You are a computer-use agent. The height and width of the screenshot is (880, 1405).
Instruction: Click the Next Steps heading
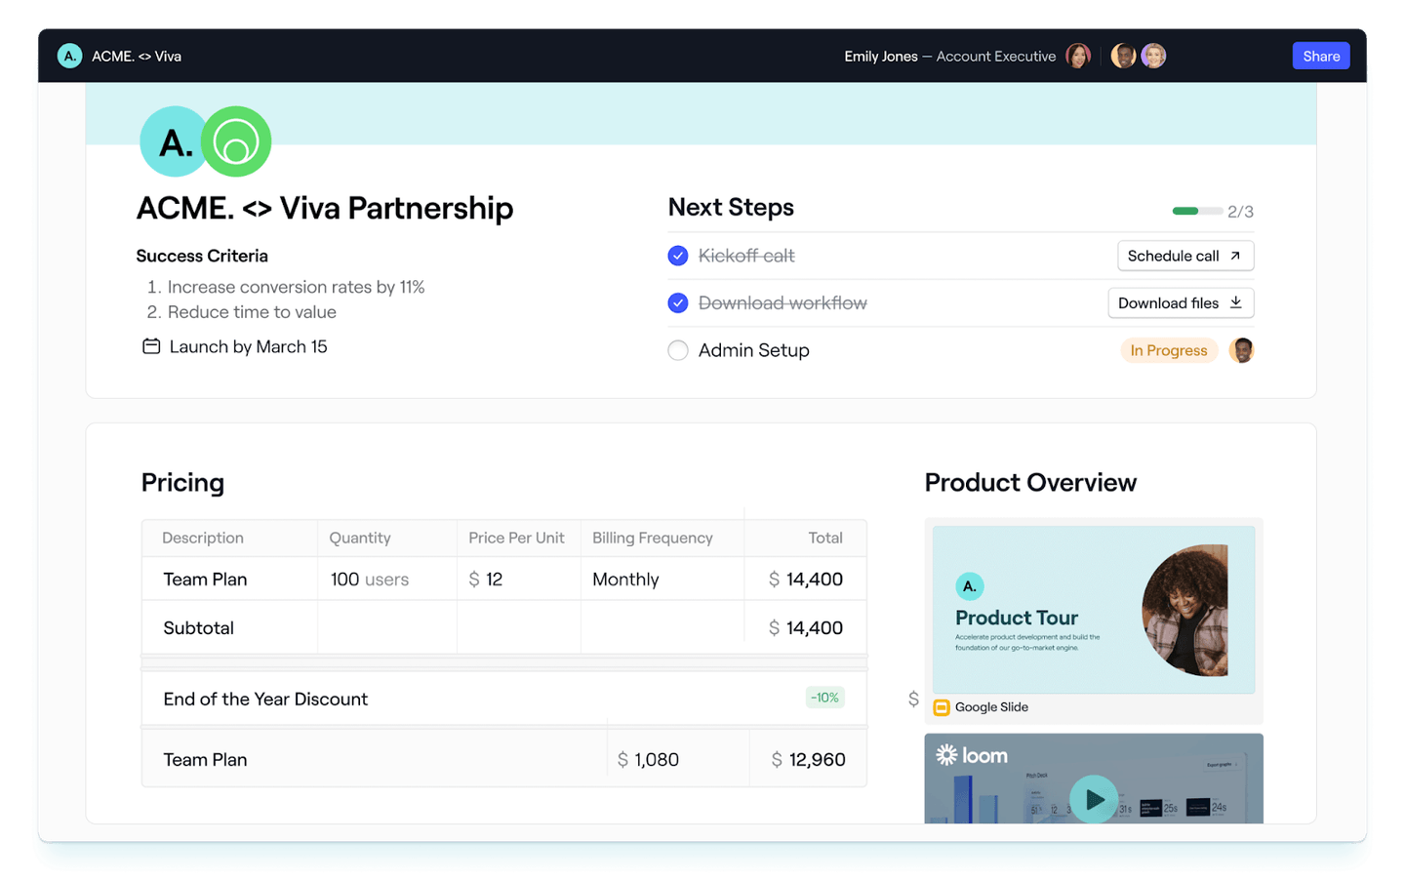(731, 207)
